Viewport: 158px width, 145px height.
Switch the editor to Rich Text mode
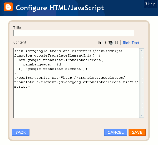(131, 43)
